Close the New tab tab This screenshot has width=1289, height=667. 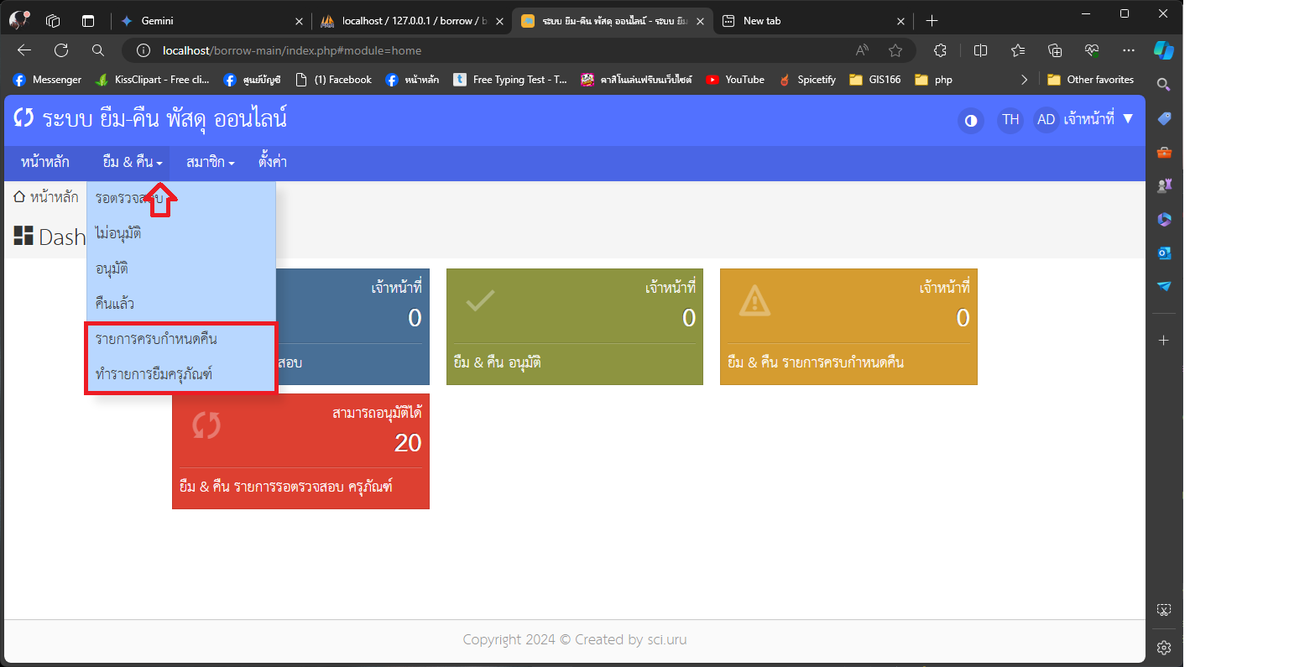point(900,21)
